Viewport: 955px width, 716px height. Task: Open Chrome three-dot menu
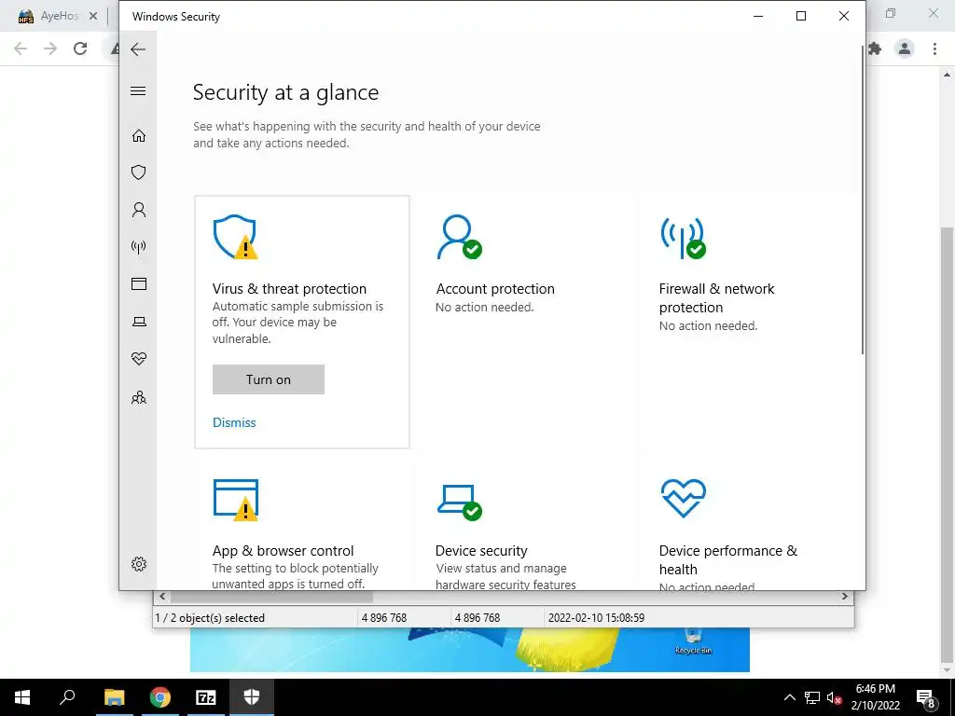tap(934, 48)
